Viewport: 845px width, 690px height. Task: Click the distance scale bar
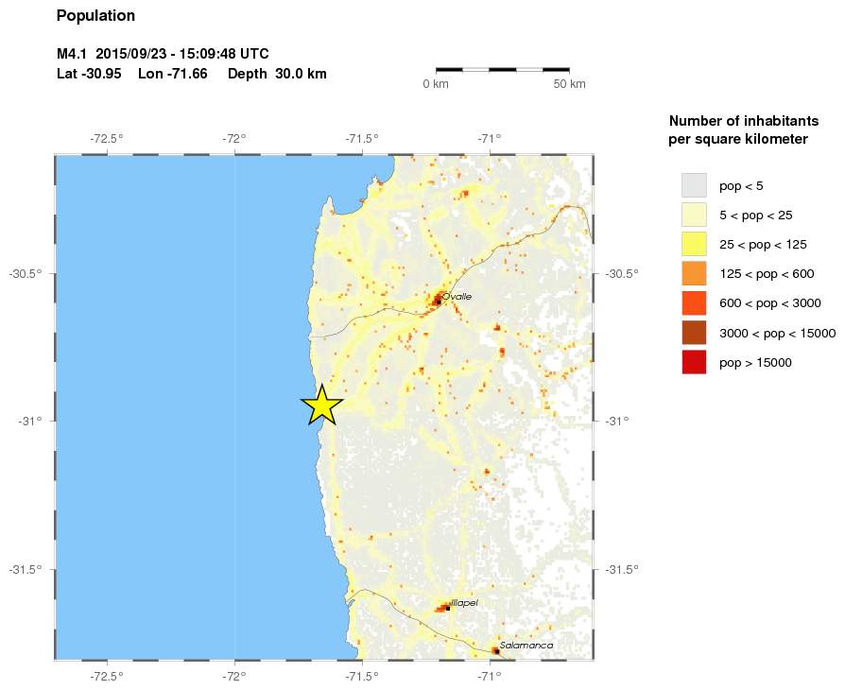(x=502, y=69)
